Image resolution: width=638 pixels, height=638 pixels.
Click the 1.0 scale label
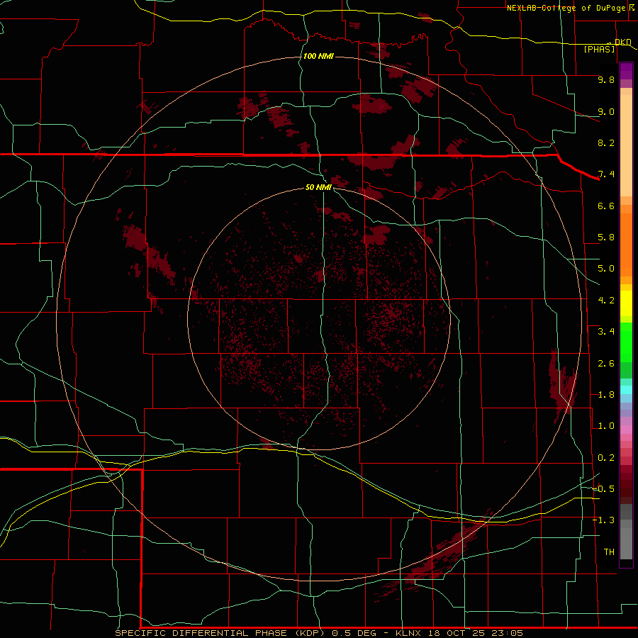click(x=606, y=426)
